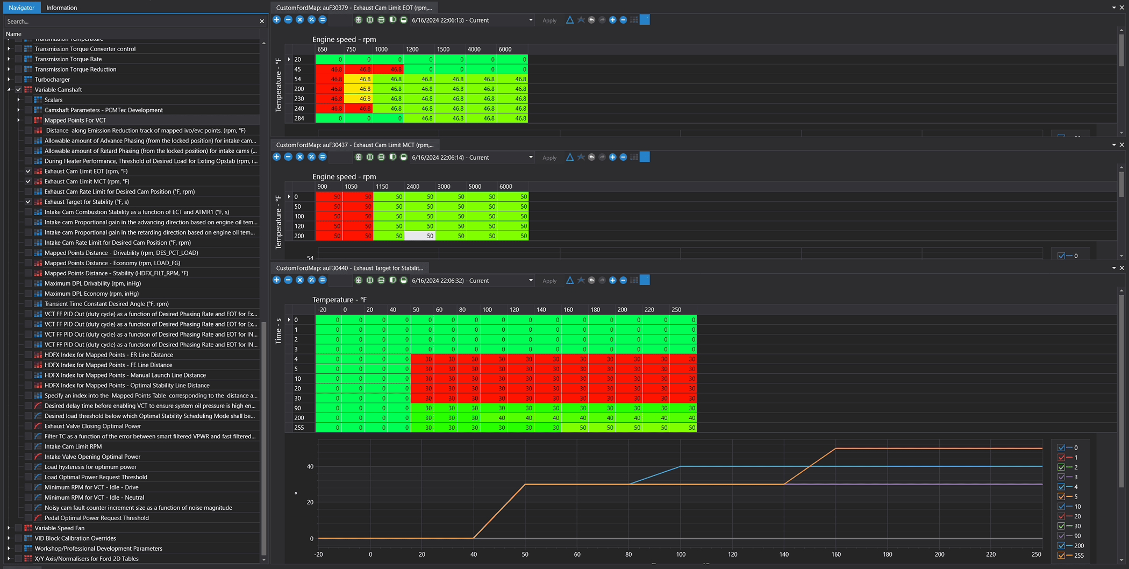Click the grid dots icon in the Exhaust Target for Stability toolbar
The width and height of the screenshot is (1129, 569).
634,280
